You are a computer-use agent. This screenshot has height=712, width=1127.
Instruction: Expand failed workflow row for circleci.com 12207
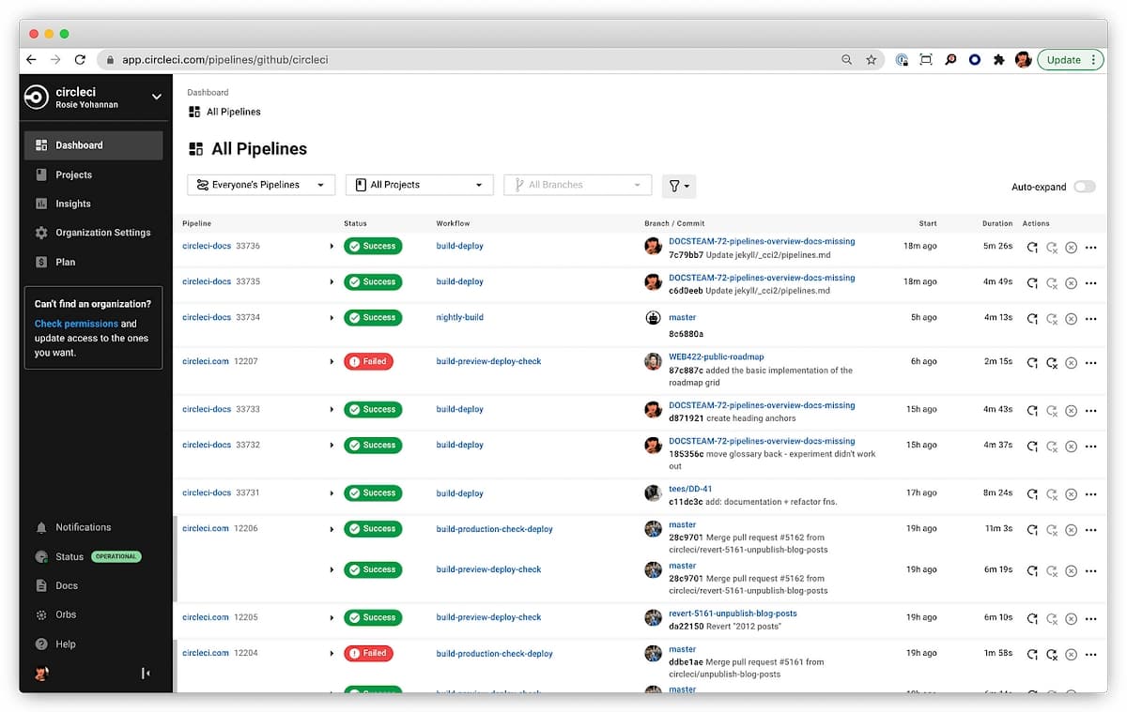click(x=332, y=362)
